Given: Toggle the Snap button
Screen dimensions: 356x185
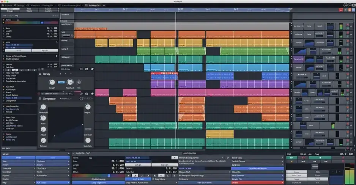Looking at the screenshot, I should (x=297, y=179).
